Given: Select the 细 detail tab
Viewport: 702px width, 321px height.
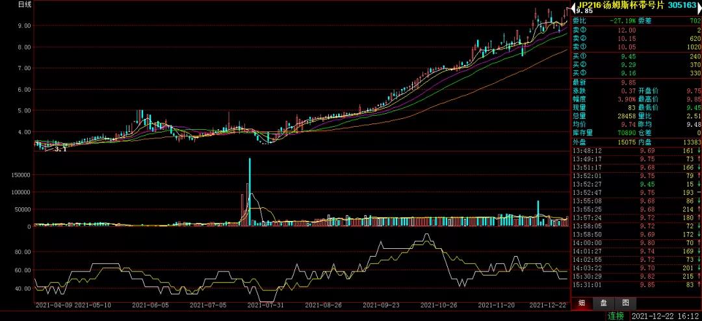Looking at the screenshot, I should pyautogui.click(x=581, y=303).
